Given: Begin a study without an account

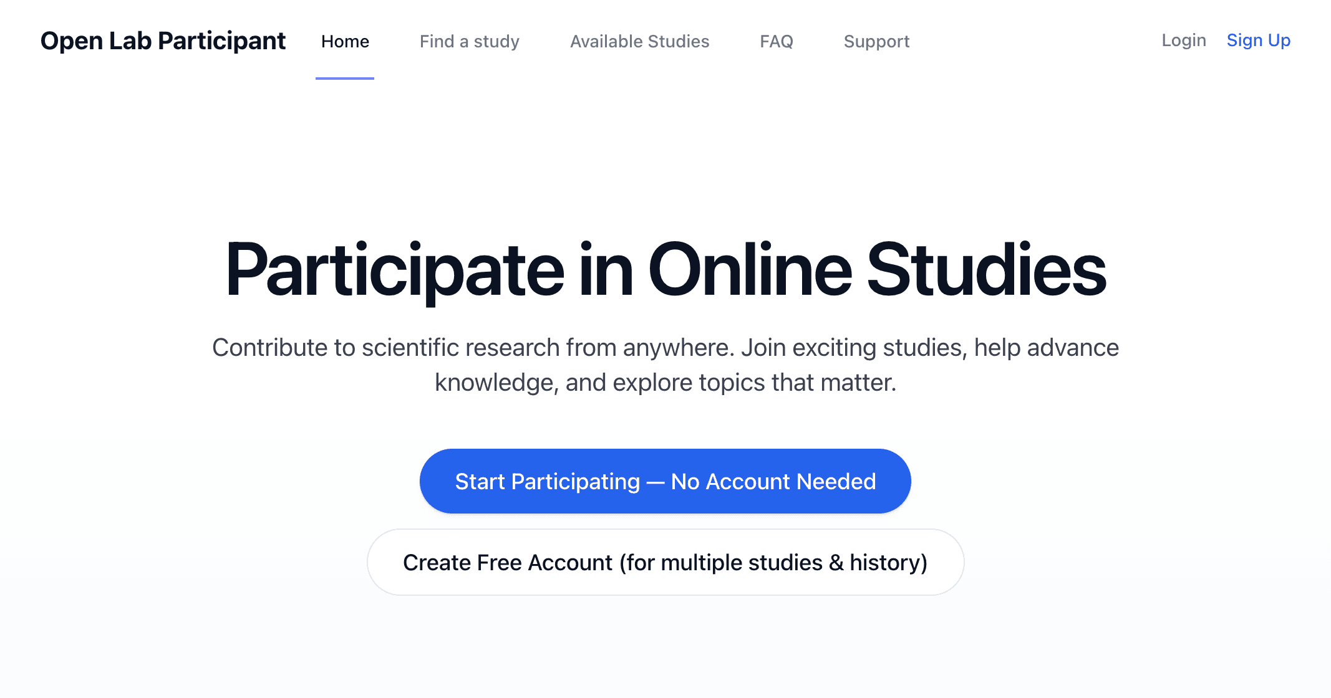Looking at the screenshot, I should pos(665,480).
